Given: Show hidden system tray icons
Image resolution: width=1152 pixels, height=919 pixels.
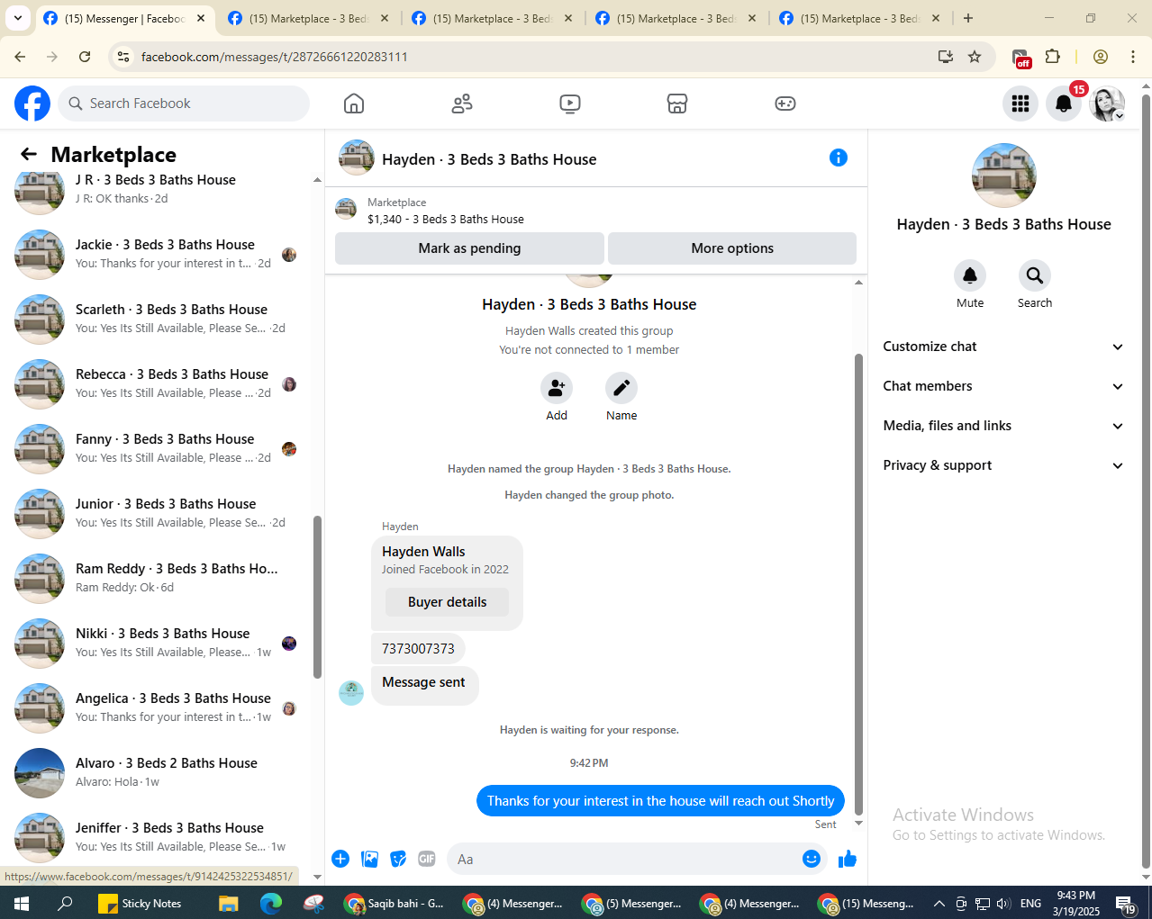Looking at the screenshot, I should click(939, 903).
